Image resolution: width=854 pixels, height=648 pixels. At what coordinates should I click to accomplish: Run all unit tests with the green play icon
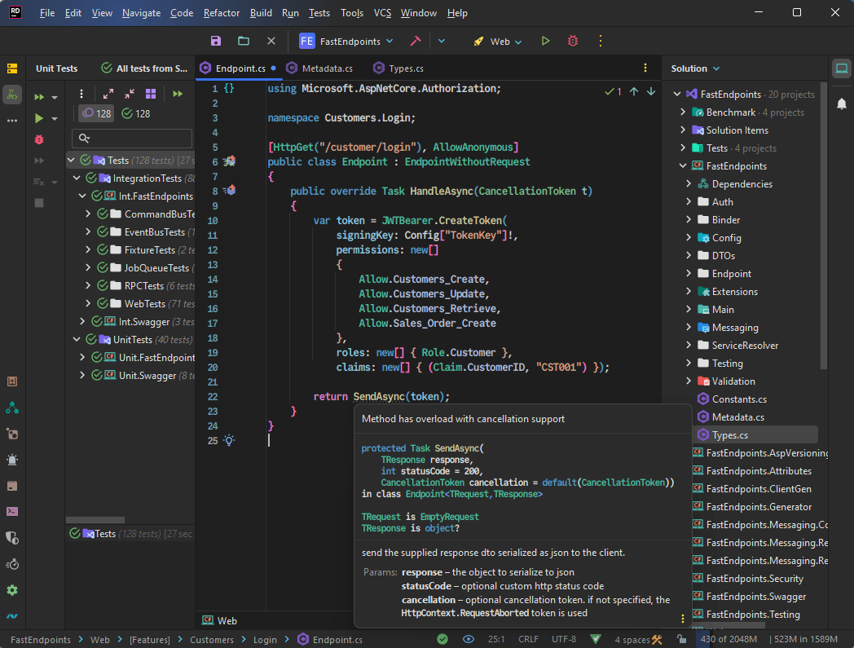coord(39,117)
